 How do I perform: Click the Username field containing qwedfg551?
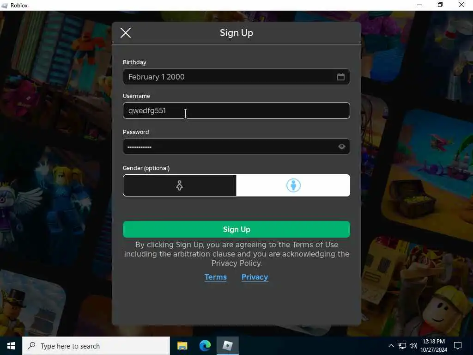click(236, 110)
